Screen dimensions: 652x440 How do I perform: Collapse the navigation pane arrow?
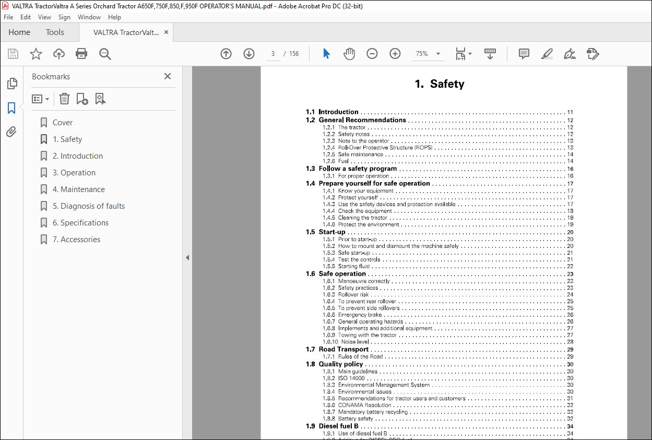[187, 257]
